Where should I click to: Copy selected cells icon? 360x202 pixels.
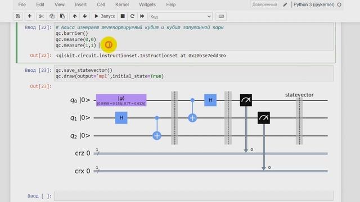pos(52,16)
